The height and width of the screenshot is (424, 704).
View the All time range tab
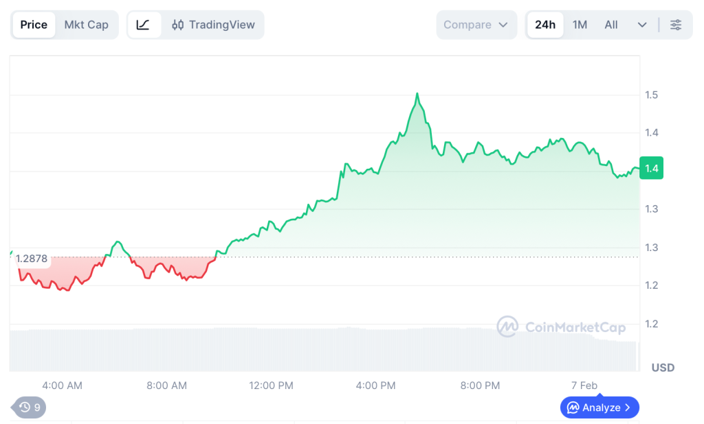coord(610,24)
